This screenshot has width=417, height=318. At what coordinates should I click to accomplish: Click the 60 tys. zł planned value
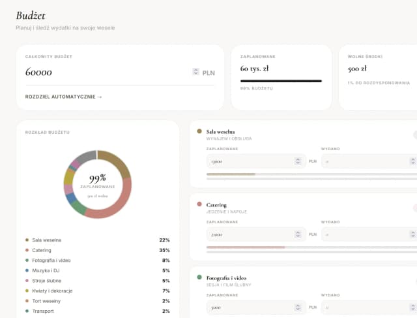255,69
